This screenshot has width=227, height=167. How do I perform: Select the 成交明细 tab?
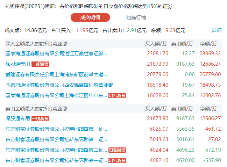point(90,17)
